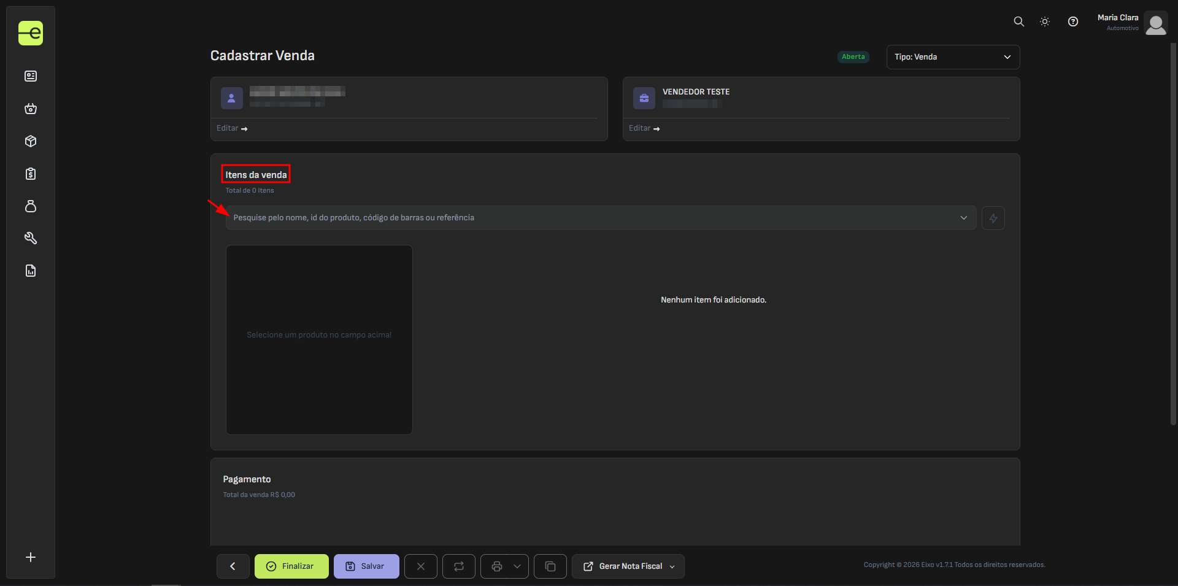Click the Salvar button
Image resolution: width=1178 pixels, height=586 pixels.
coord(366,566)
